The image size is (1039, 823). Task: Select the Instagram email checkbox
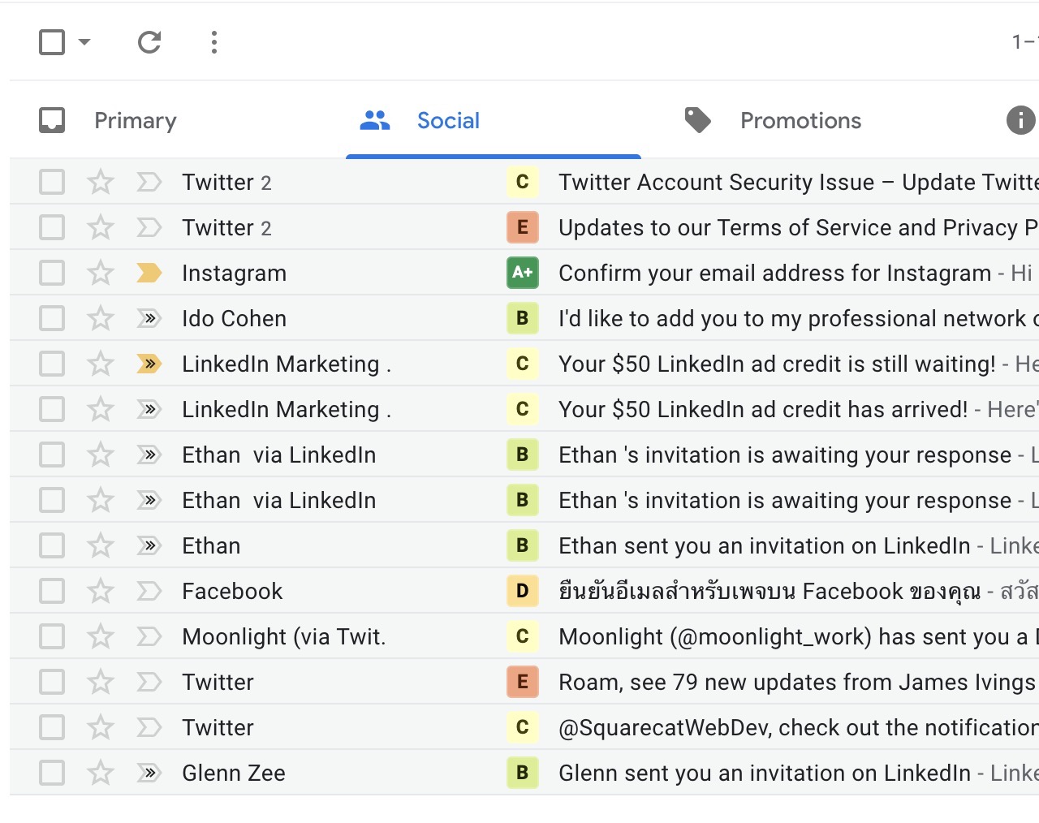coord(52,273)
